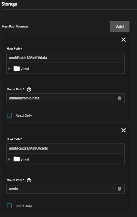Remove the MinIO/certs host path volume
Viewport: 137px width, 217px height.
click(123, 130)
